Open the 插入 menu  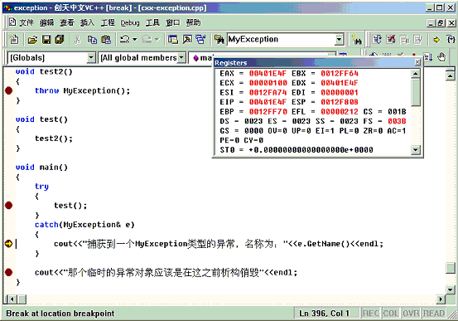87,22
